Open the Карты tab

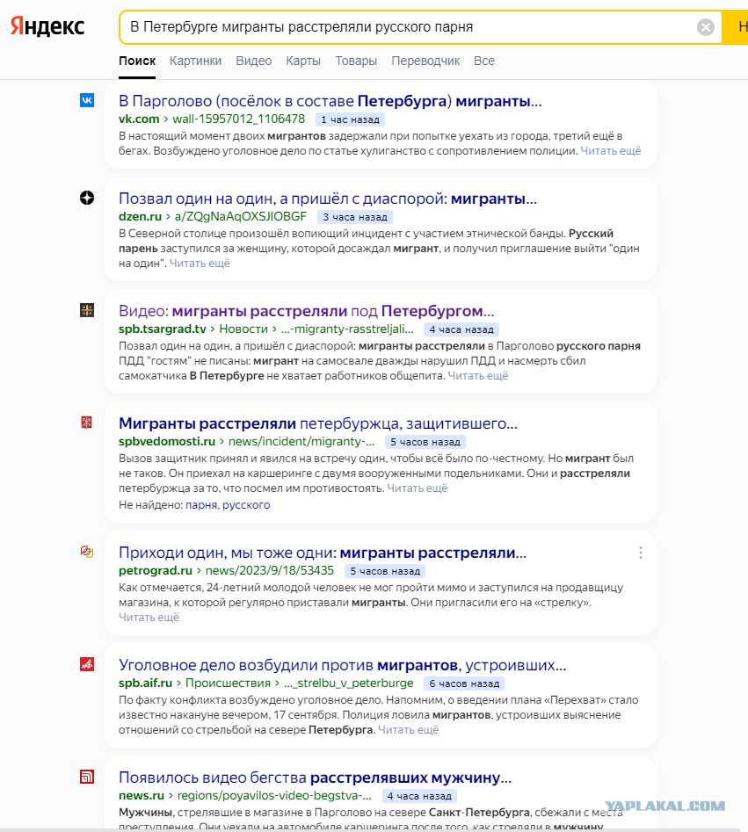(x=303, y=61)
